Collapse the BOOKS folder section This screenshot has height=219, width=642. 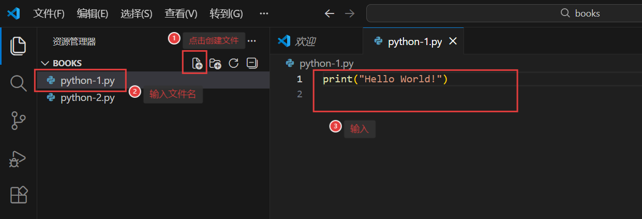(x=44, y=63)
